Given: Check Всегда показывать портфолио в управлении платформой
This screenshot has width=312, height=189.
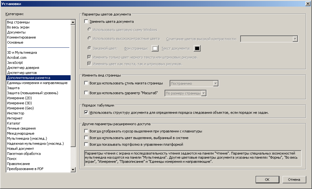Looking at the screenshot, I should click(86, 144).
